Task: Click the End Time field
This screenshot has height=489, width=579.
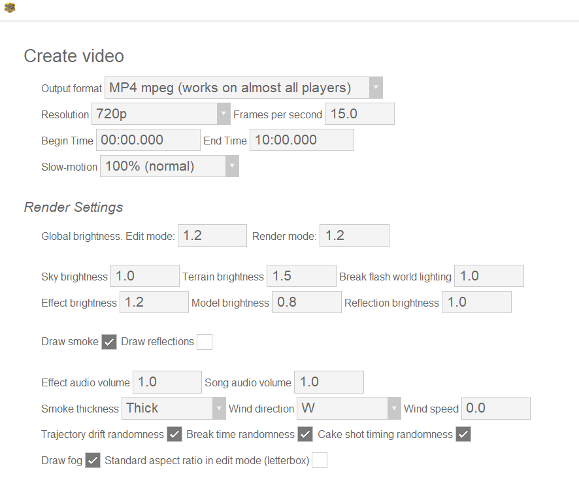Action: click(301, 140)
